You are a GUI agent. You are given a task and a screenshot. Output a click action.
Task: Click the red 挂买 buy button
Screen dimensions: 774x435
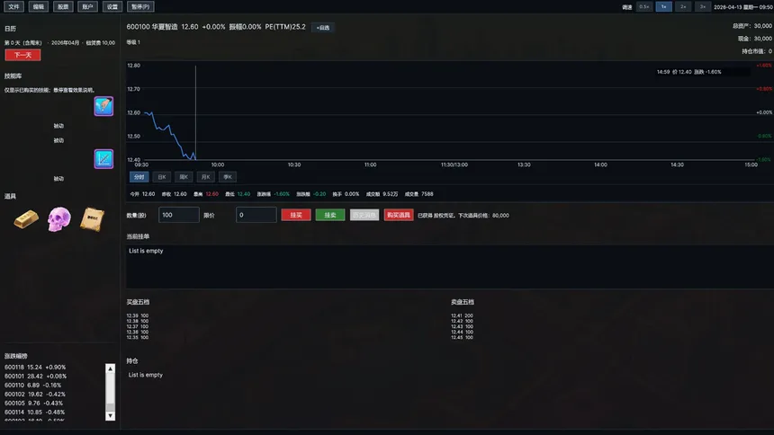tap(296, 215)
